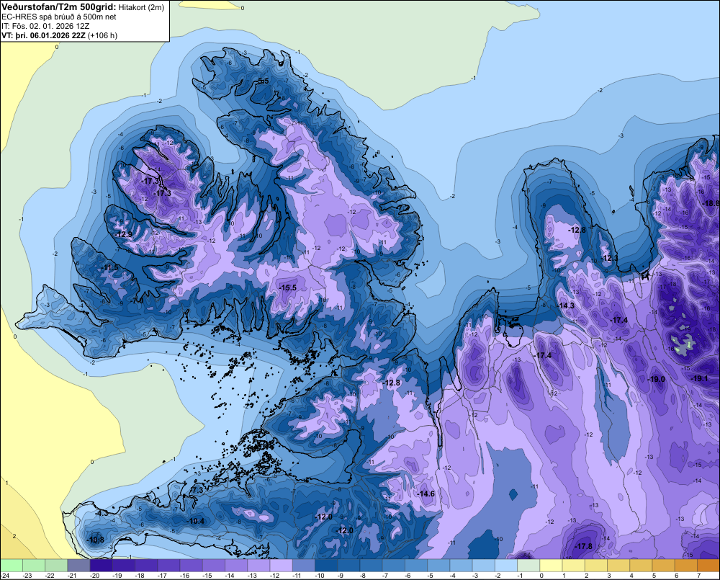Image resolution: width=720 pixels, height=580 pixels.
Task: Select the dark indigo legend swatch above '-20'
Action: pyautogui.click(x=101, y=565)
